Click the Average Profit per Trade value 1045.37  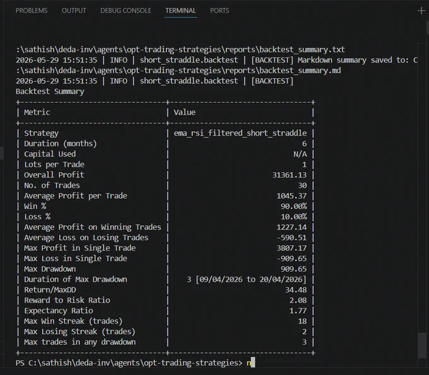pyautogui.click(x=291, y=196)
